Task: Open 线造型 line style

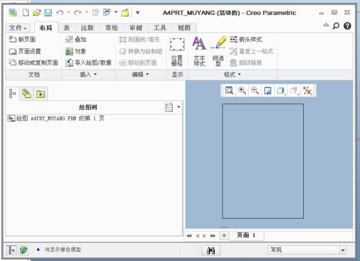Action: (218, 51)
